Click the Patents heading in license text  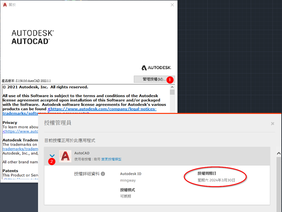[10, 171]
